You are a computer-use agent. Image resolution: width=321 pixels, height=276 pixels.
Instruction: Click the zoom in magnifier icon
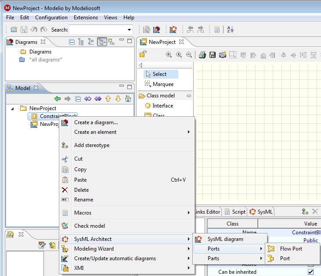tap(169, 54)
